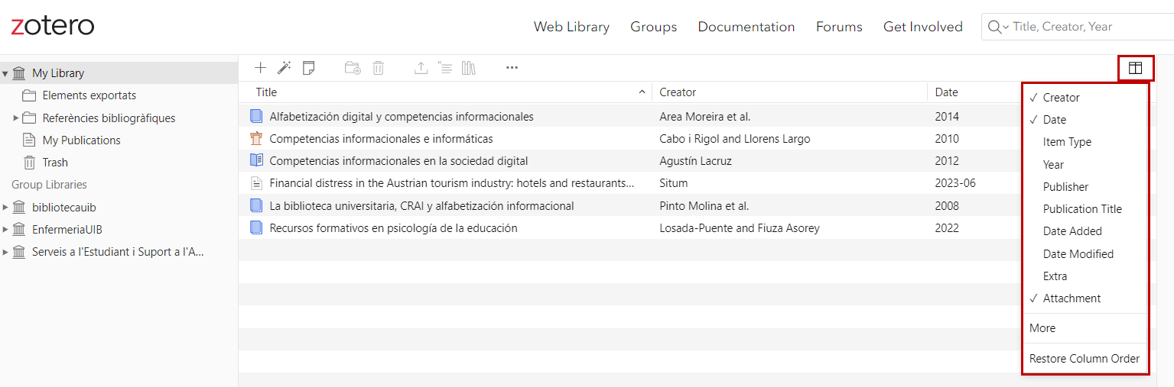1174x387 pixels.
Task: Open the Get Involved link
Action: coord(923,27)
